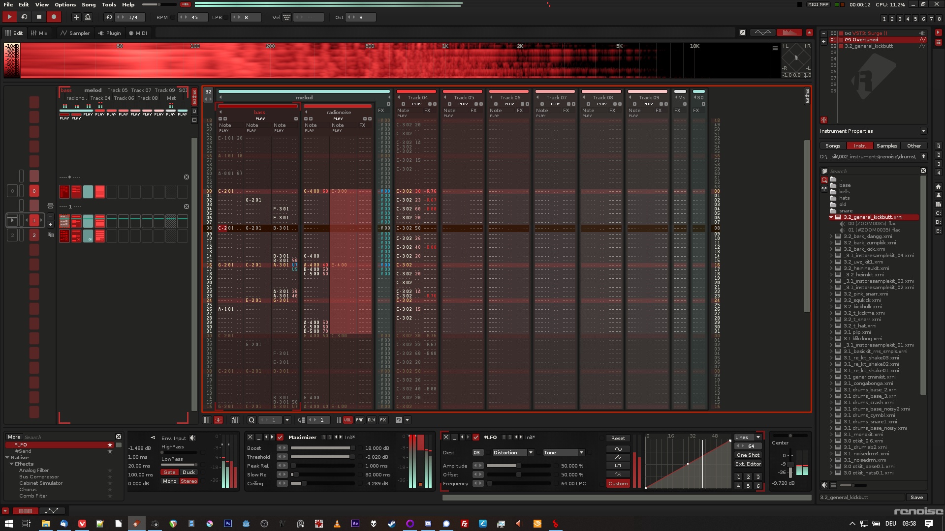
Task: Open the quantize amount dropdown arrow
Action: point(287,420)
